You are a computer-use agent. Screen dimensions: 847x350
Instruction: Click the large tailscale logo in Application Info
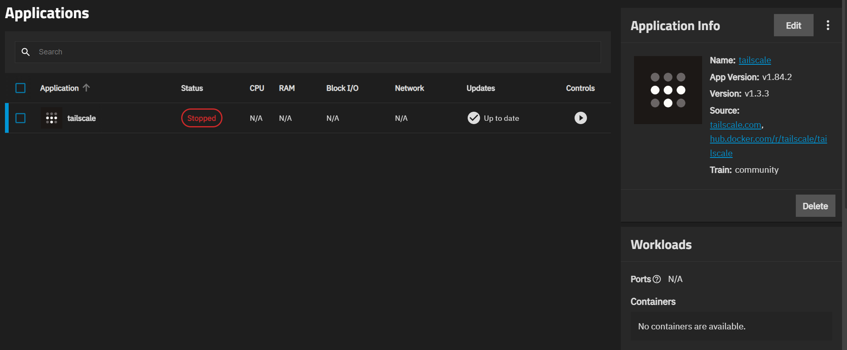point(668,90)
